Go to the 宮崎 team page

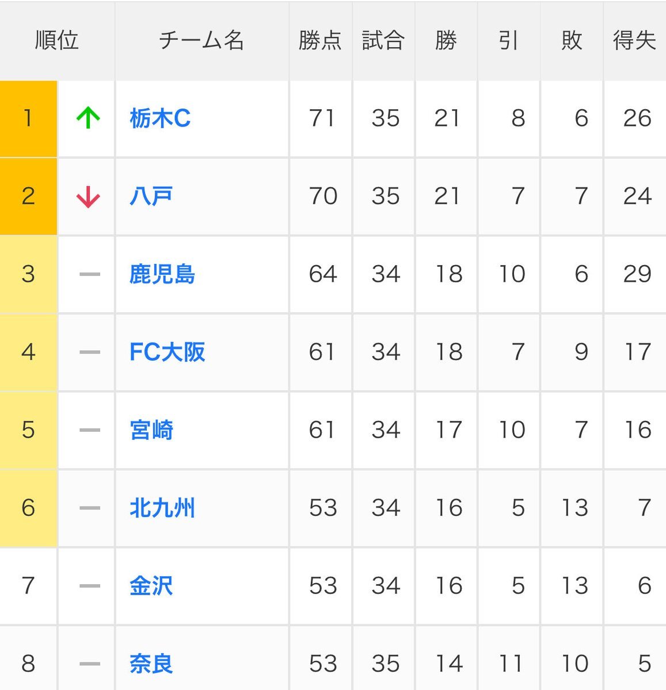[151, 430]
